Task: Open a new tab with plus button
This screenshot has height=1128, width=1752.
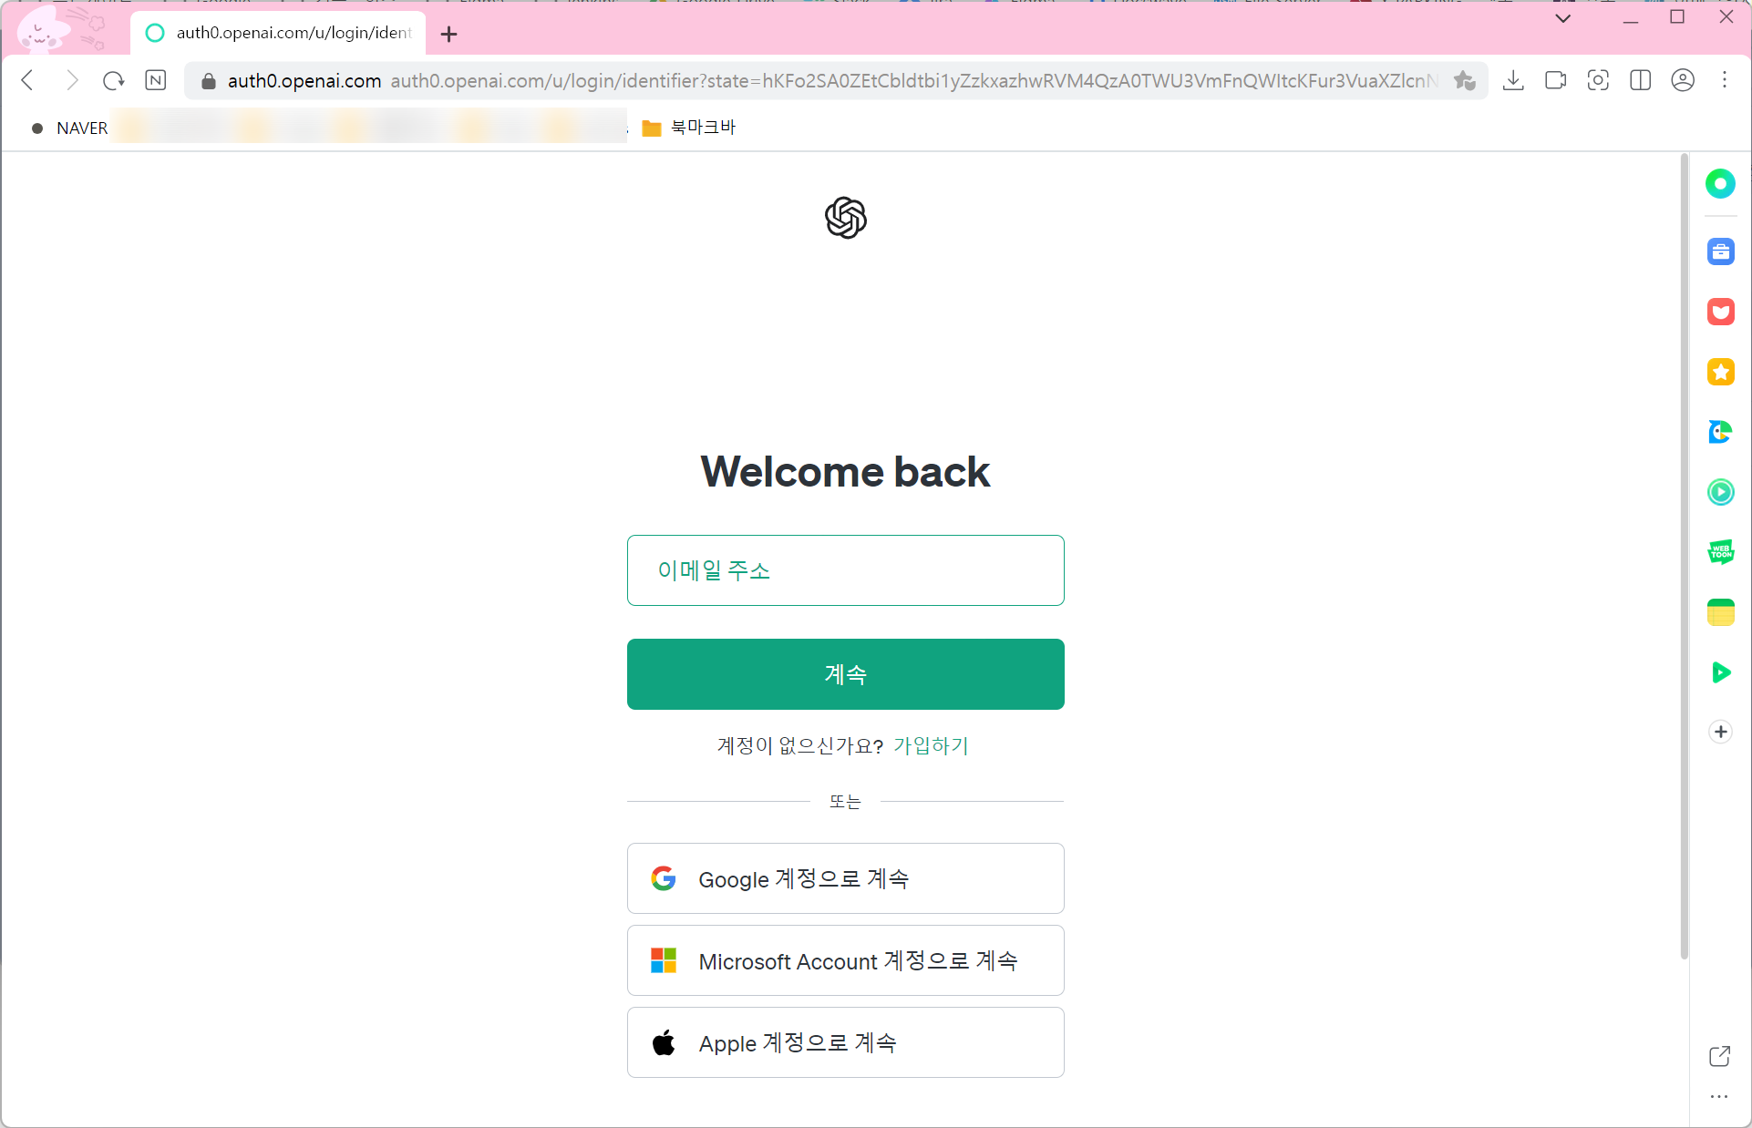Action: [448, 35]
